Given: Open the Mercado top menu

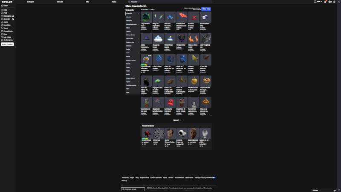Looking at the screenshot, I should point(60,2).
